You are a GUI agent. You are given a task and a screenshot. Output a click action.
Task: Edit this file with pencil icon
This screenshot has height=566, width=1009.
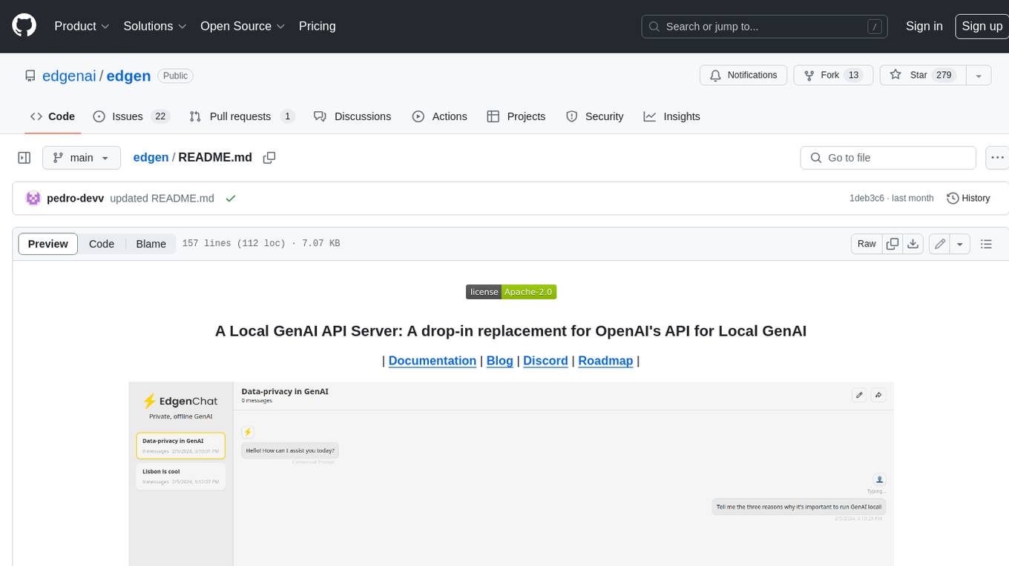click(940, 244)
